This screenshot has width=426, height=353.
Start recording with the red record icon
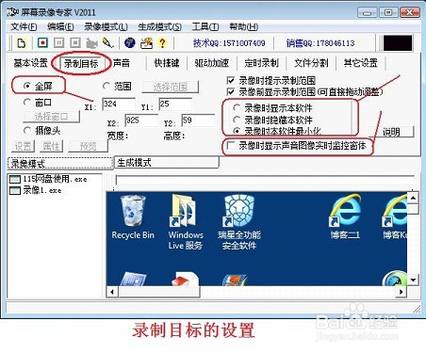[42, 42]
